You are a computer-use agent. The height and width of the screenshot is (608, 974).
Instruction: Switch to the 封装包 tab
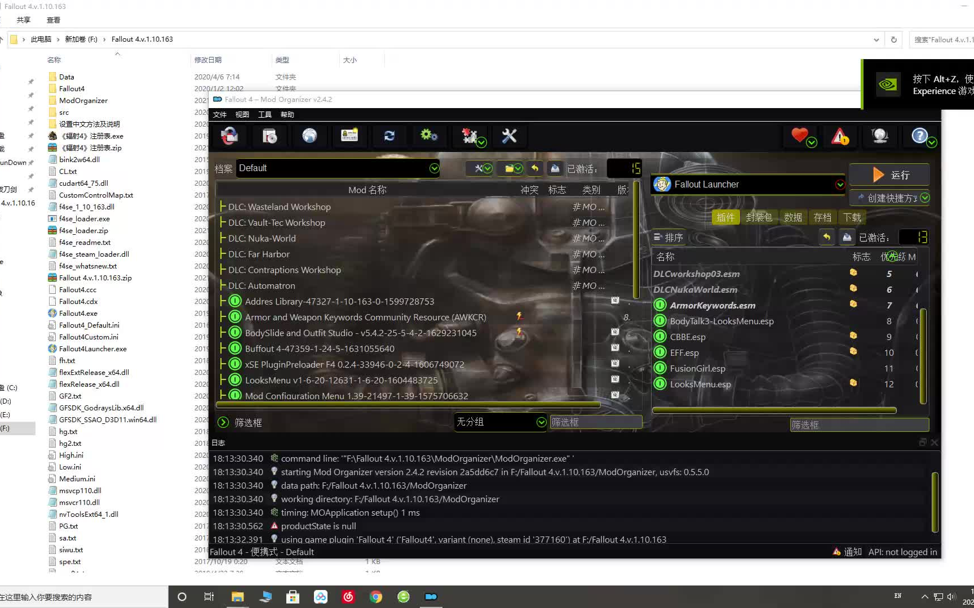click(759, 217)
